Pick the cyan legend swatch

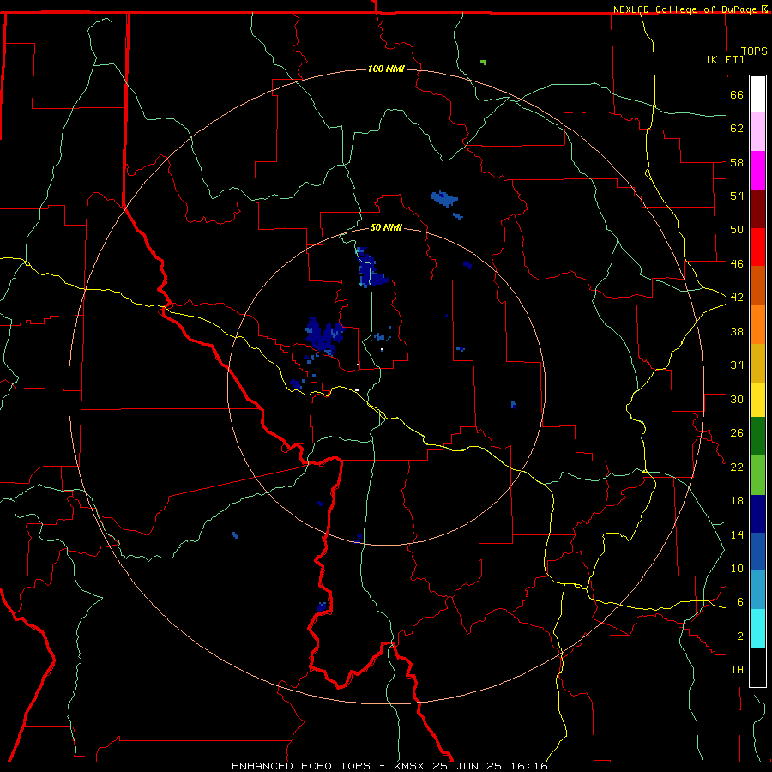[757, 629]
